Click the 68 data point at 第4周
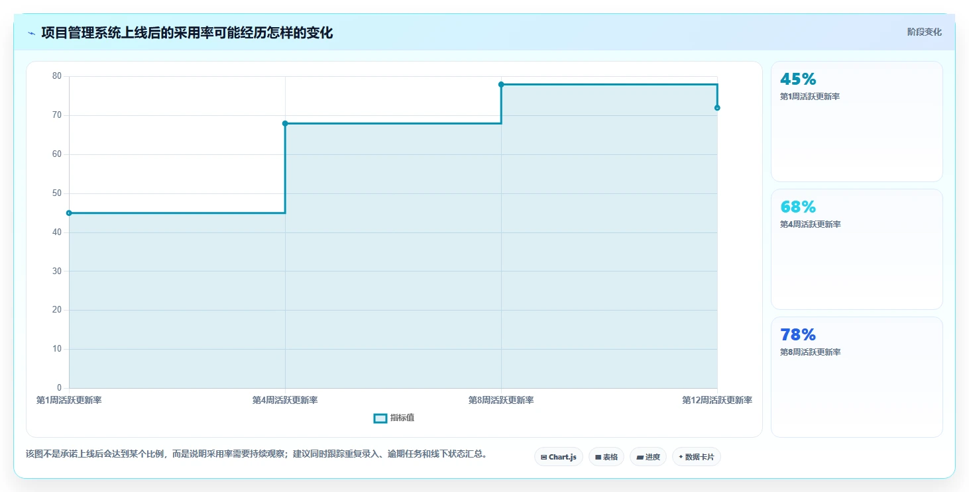Viewport: 969px width, 492px height. [285, 123]
